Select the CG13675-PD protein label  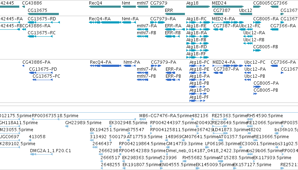[x=43, y=69]
